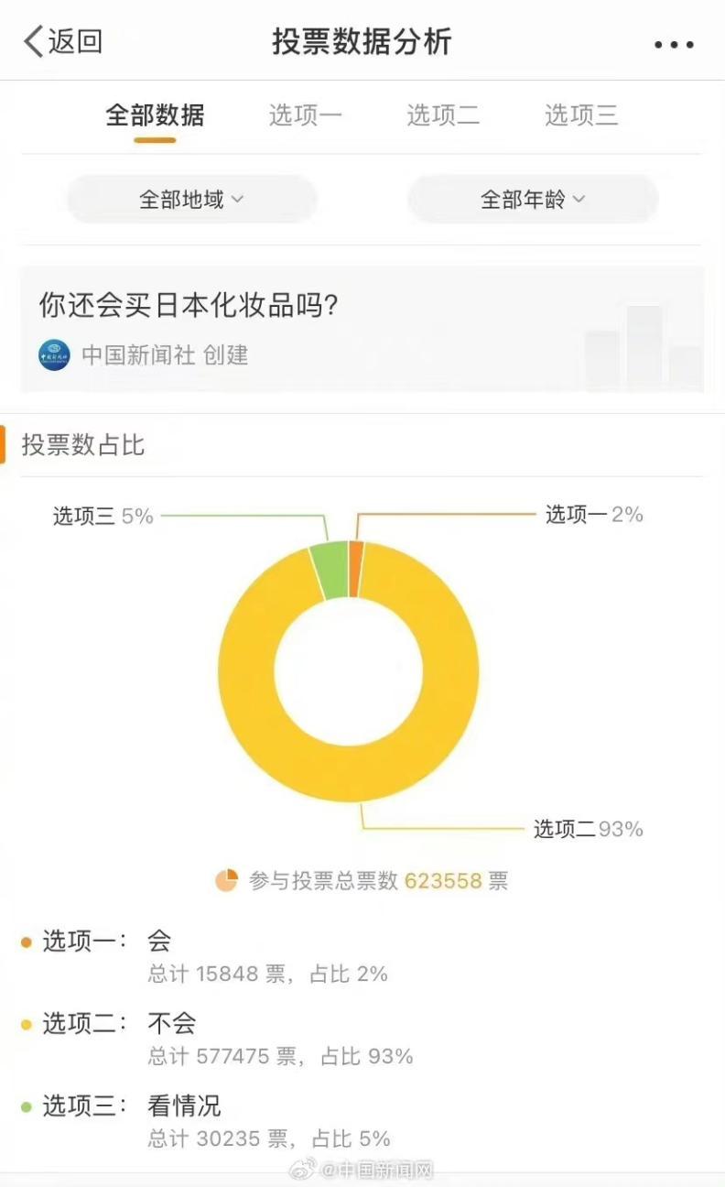Open the 选项三 tab
Screen dimensions: 725x1187
[x=581, y=115]
